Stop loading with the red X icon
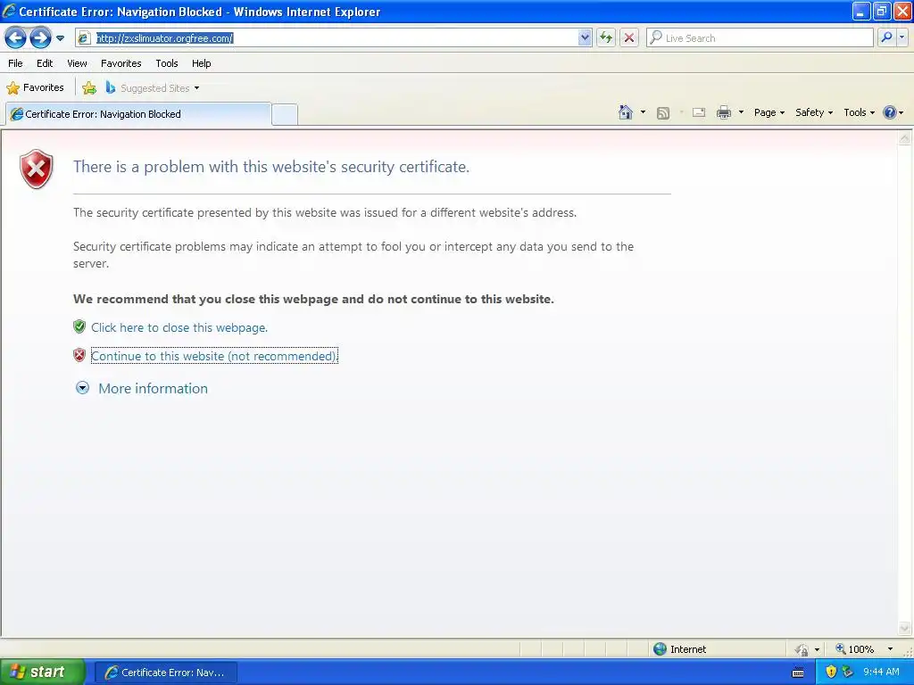The image size is (914, 685). pos(629,37)
